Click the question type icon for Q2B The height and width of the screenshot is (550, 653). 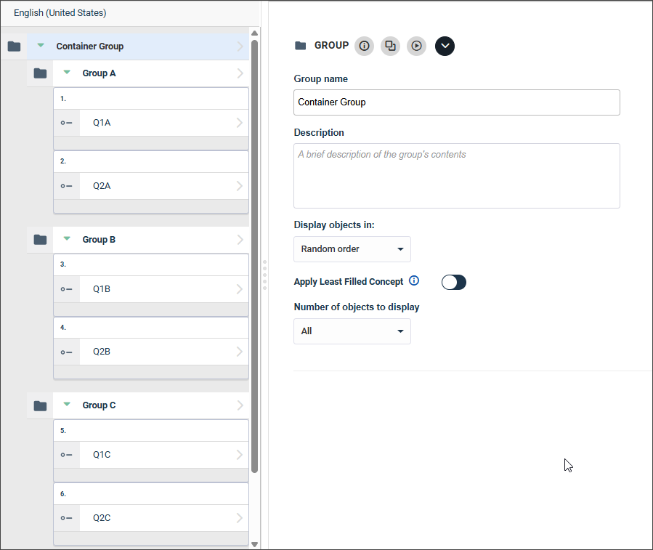[66, 352]
